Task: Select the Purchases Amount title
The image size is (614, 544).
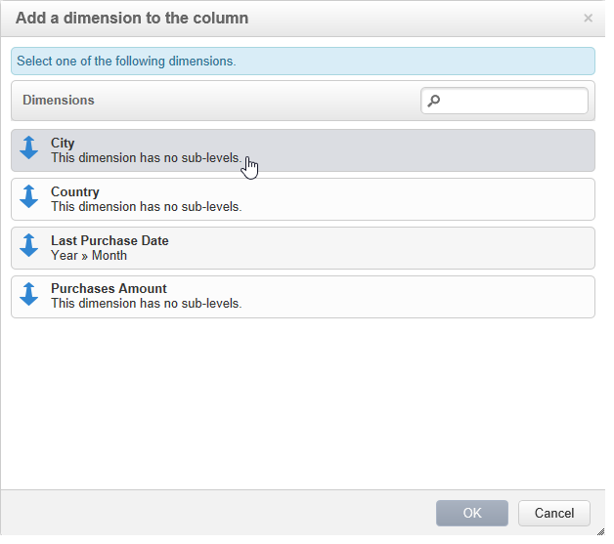Action: [x=109, y=288]
